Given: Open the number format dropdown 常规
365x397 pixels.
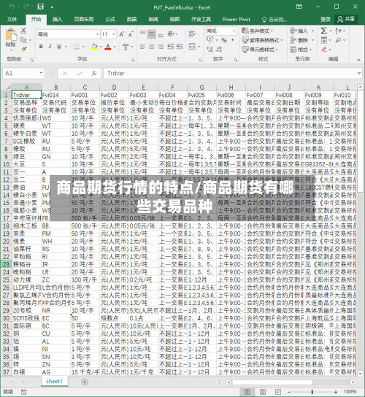Looking at the screenshot, I should pyautogui.click(x=234, y=31).
